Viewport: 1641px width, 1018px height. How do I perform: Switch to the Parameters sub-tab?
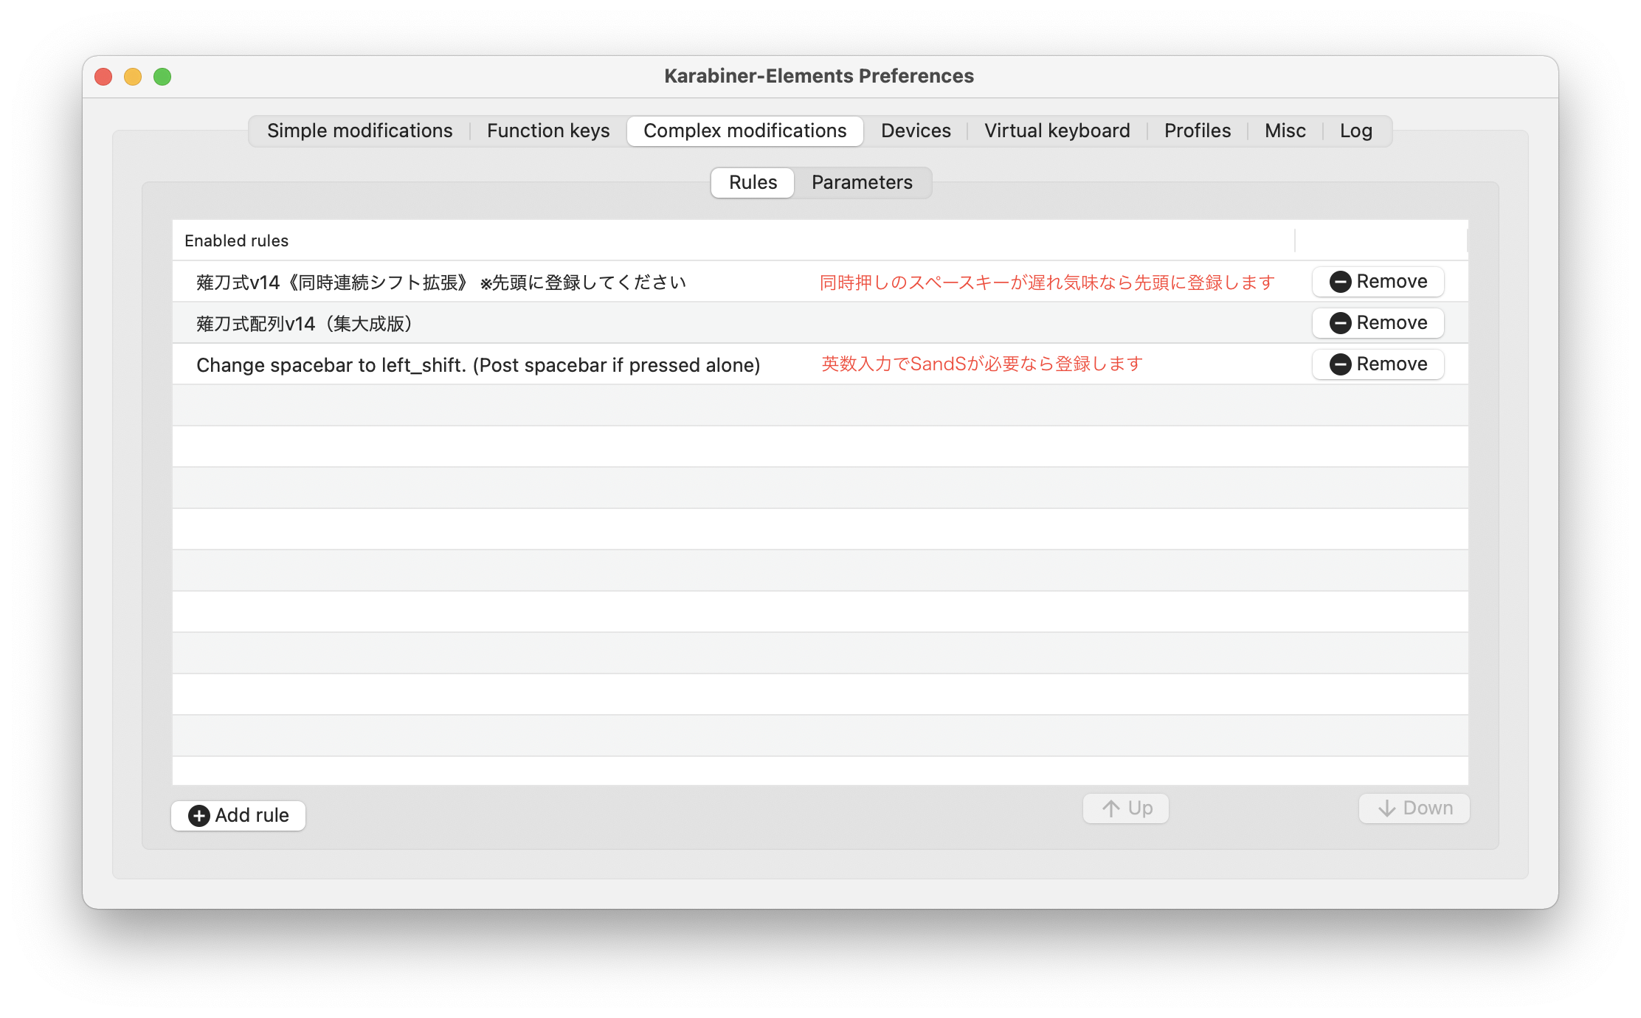(862, 182)
